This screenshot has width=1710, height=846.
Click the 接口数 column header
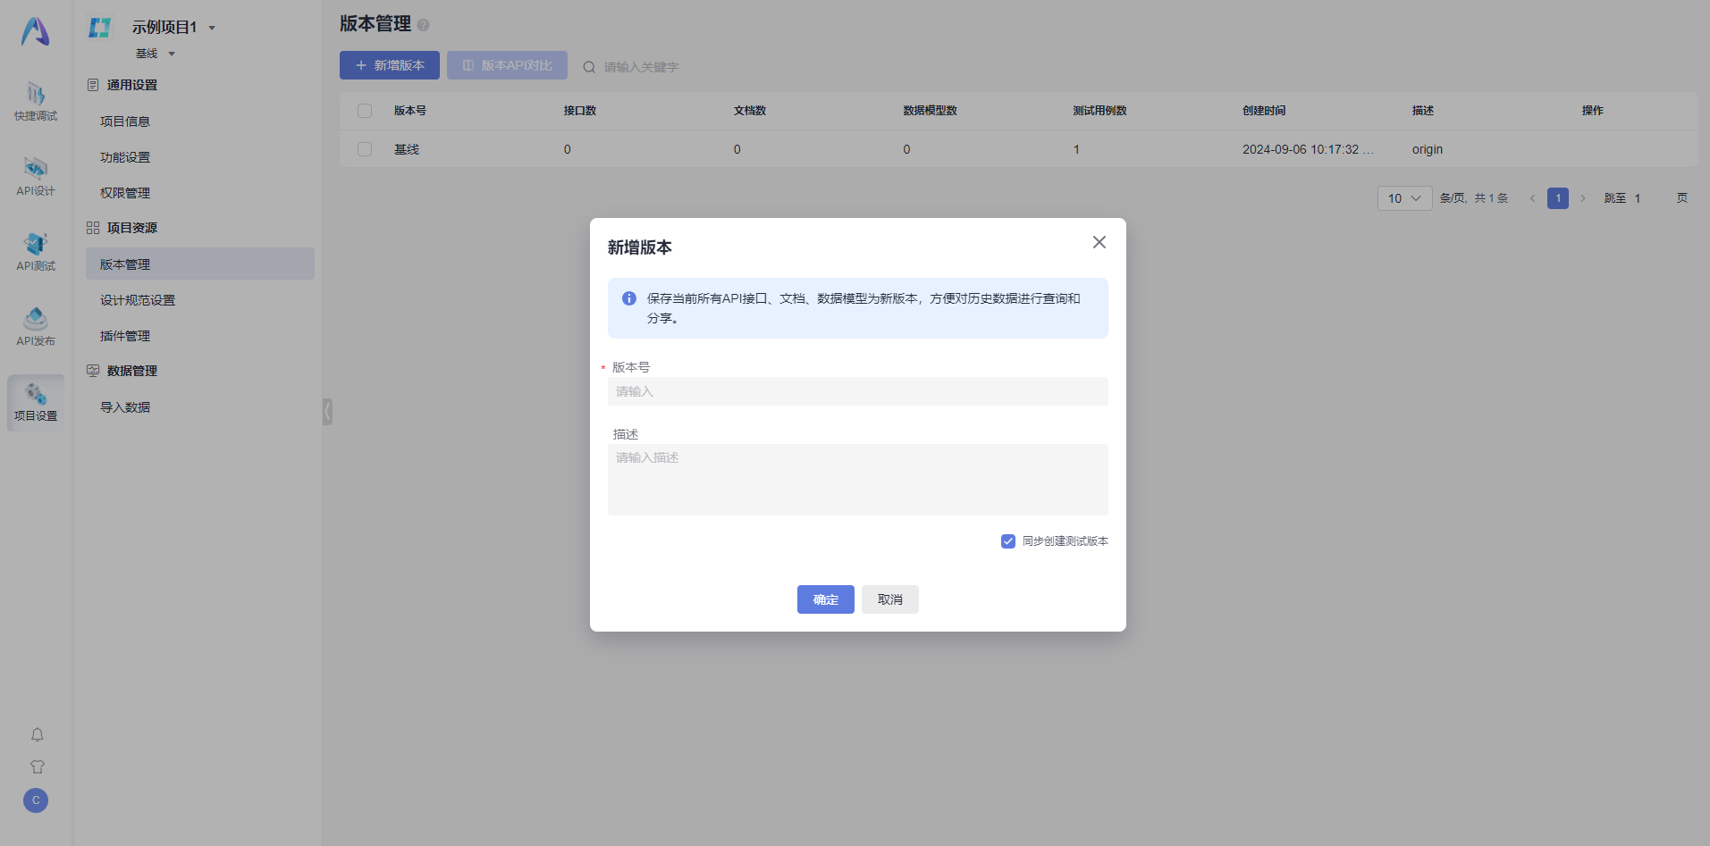pyautogui.click(x=580, y=111)
